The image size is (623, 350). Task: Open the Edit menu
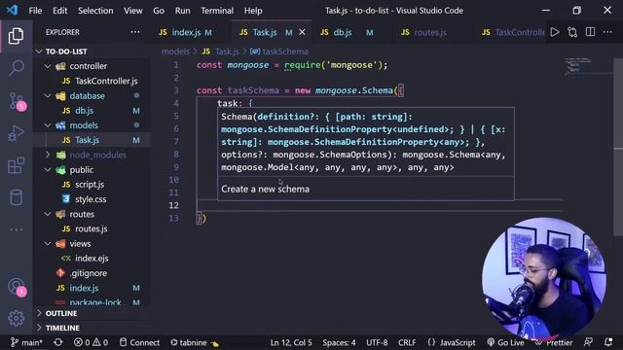click(60, 11)
